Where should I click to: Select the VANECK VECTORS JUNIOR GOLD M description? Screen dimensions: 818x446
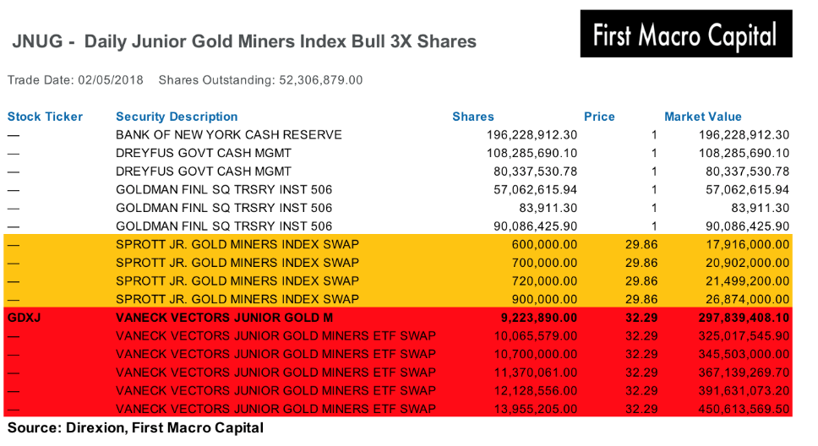tap(224, 318)
